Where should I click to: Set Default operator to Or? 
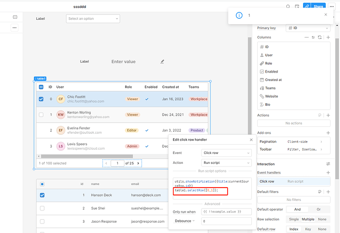pos(318,209)
